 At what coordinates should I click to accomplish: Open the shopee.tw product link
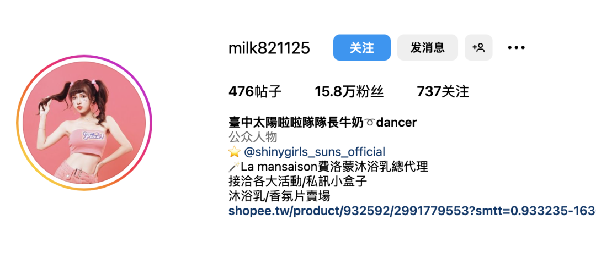[x=412, y=211]
